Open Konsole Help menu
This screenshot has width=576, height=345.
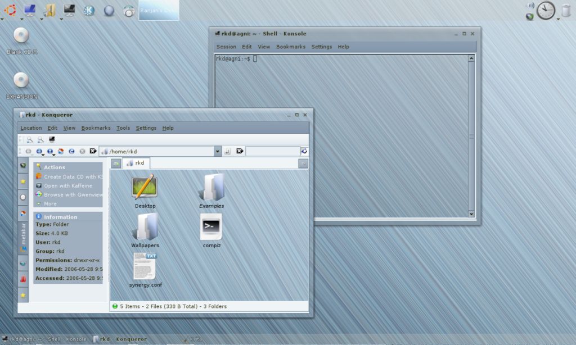[344, 47]
